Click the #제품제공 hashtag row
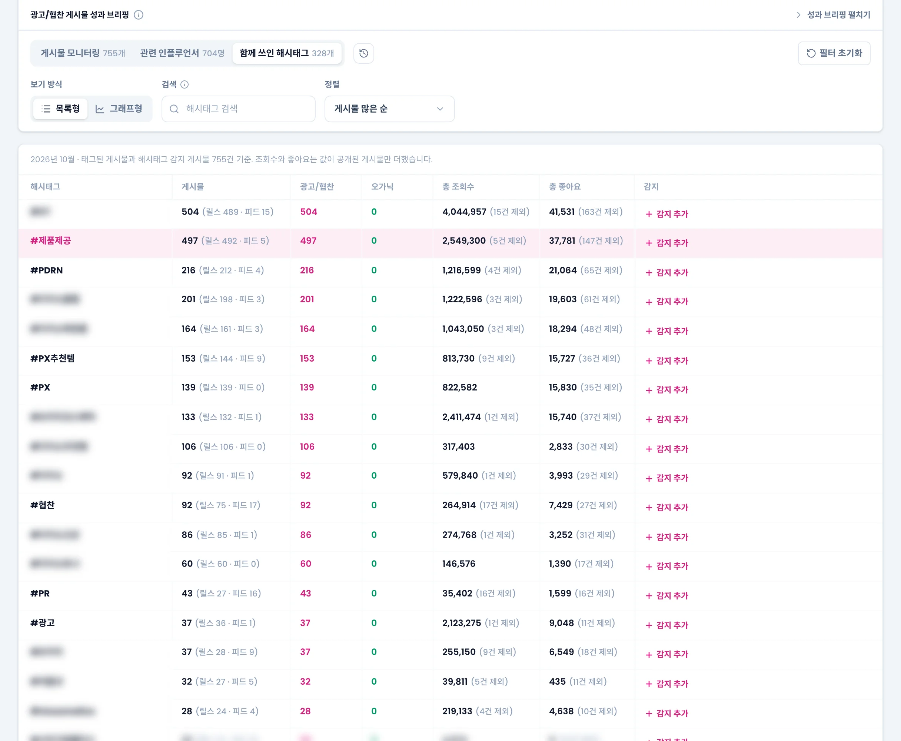The height and width of the screenshot is (741, 901). tap(450, 243)
